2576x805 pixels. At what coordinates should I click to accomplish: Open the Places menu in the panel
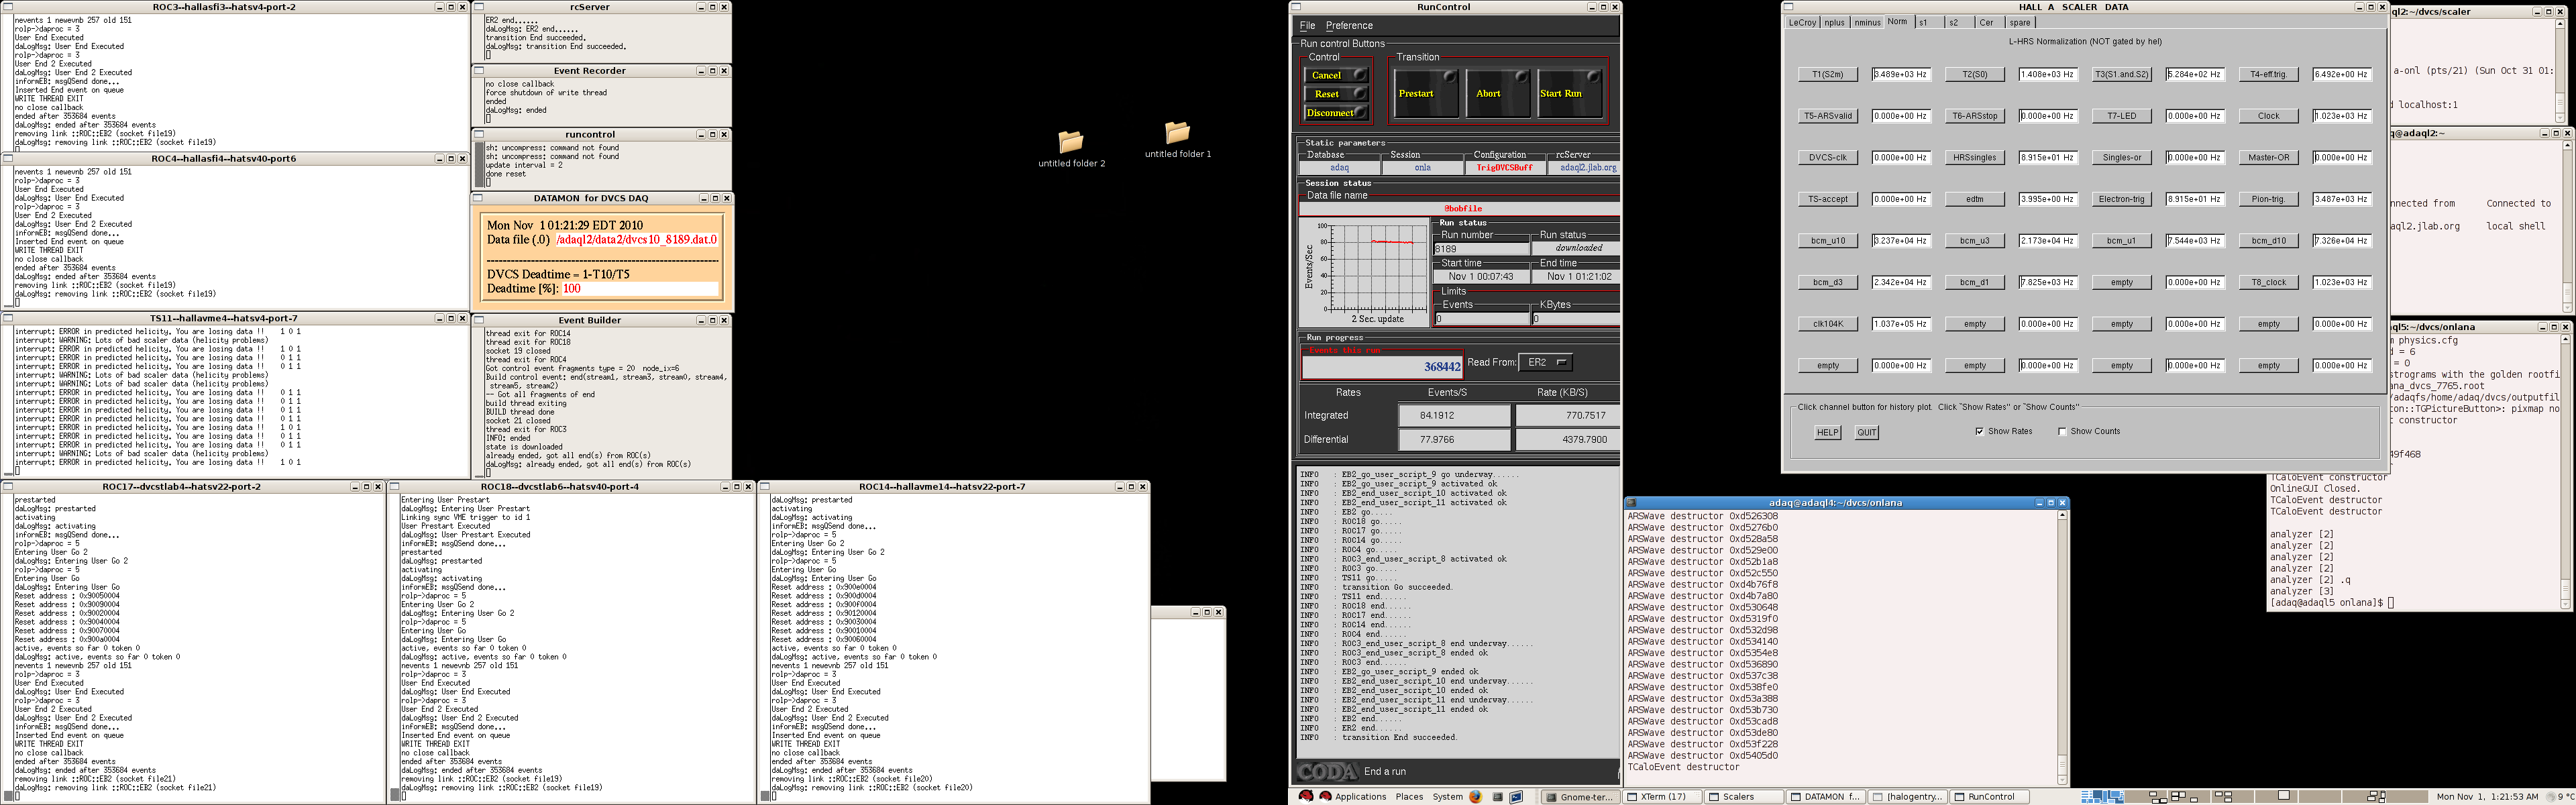tap(1409, 797)
